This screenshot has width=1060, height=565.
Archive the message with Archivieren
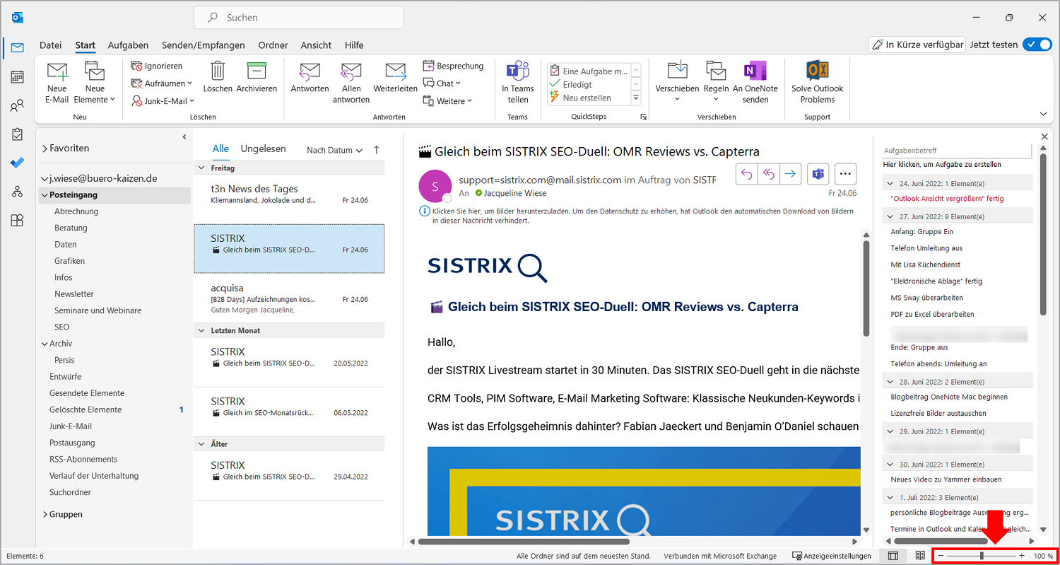[x=257, y=77]
